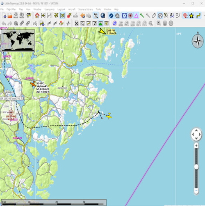Click the yellow aircraft over the sea

coord(109,116)
